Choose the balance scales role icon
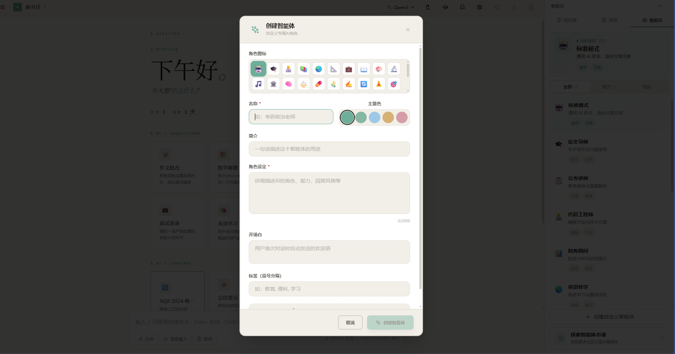Image resolution: width=675 pixels, height=354 pixels. (x=304, y=84)
